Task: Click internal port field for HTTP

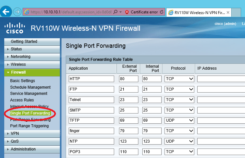Action: (x=152, y=79)
